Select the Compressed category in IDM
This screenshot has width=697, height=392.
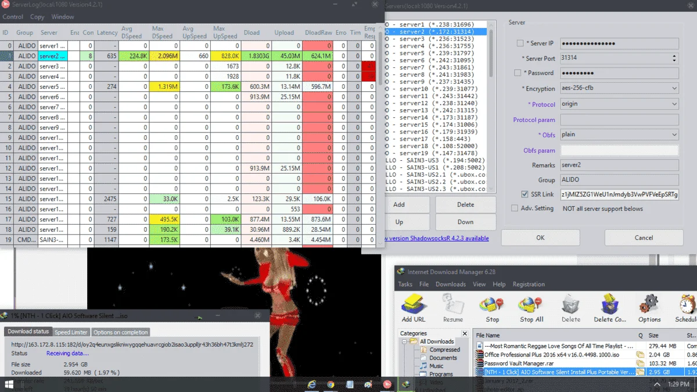[x=444, y=350]
